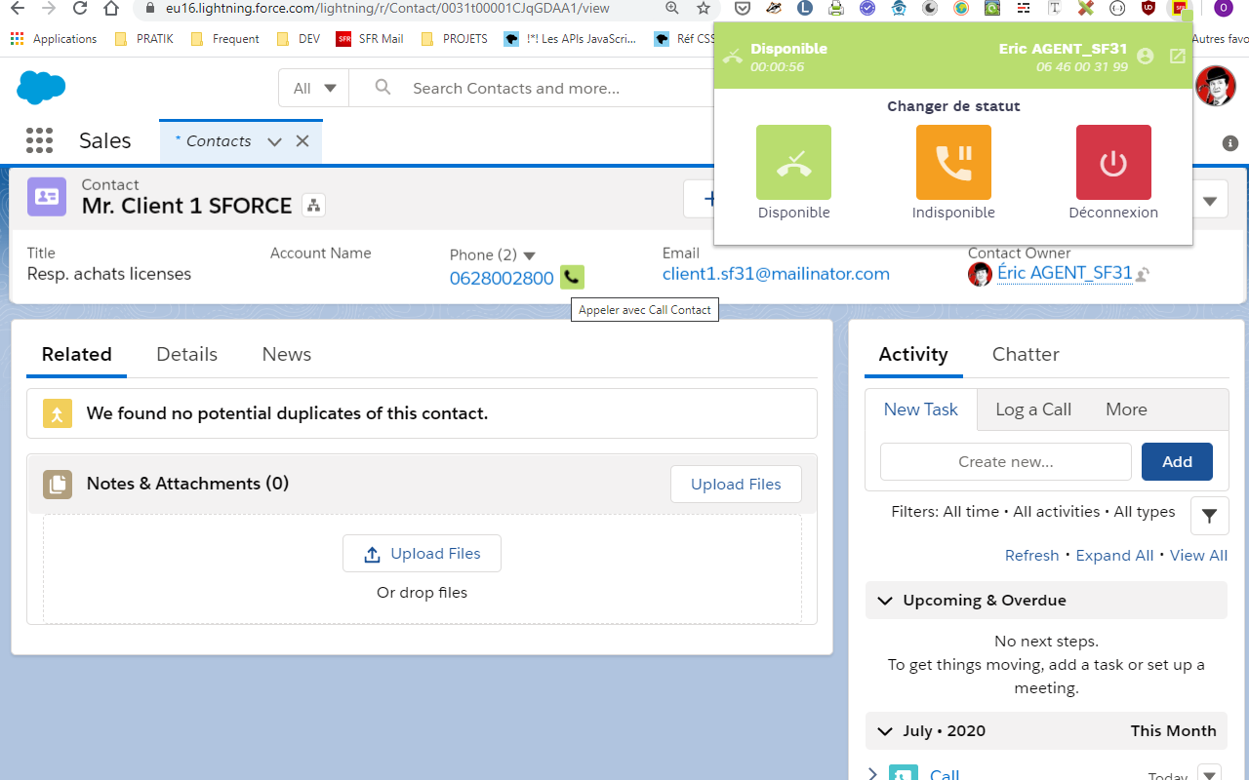Click the Notes & Attachments (0) heading
The width and height of the screenshot is (1249, 780).
187,484
